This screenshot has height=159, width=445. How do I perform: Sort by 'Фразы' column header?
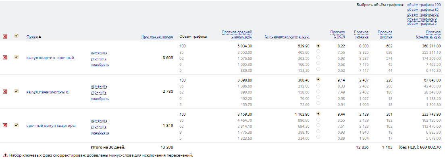[32, 37]
